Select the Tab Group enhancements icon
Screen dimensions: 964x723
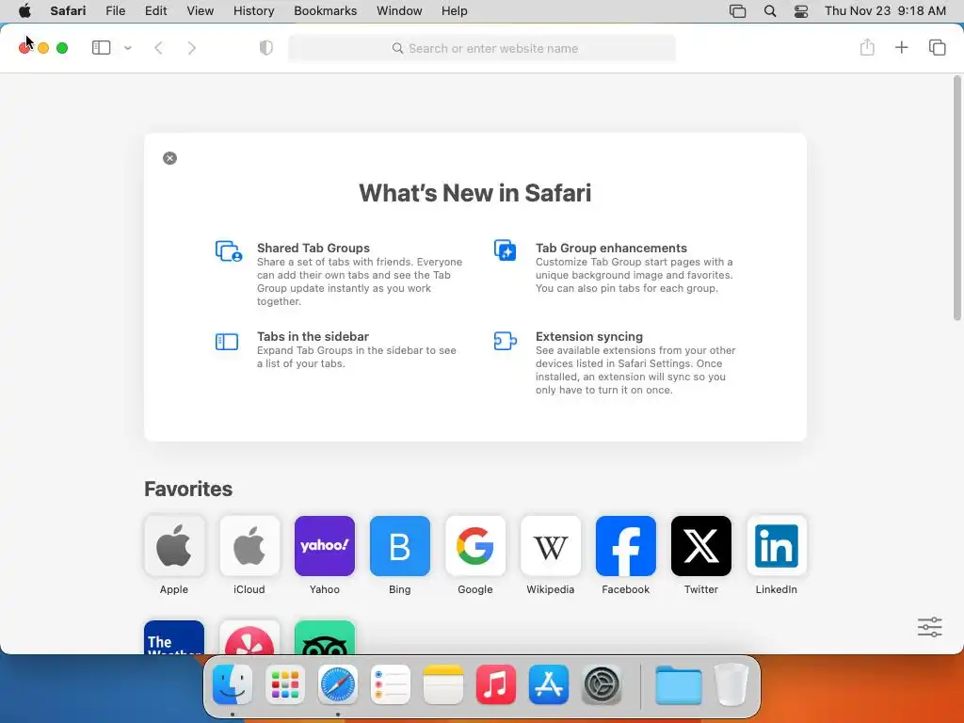(506, 250)
